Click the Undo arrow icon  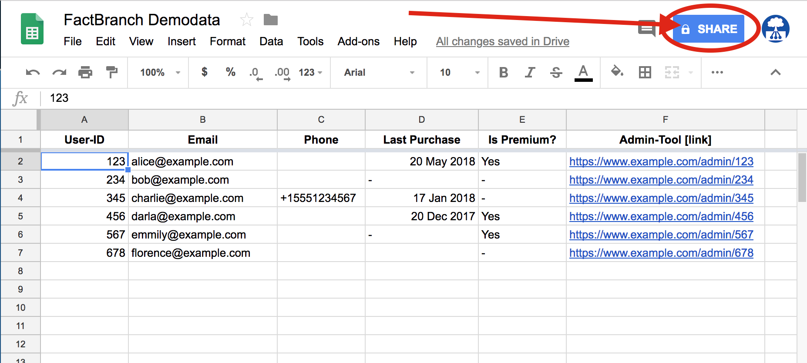[33, 72]
